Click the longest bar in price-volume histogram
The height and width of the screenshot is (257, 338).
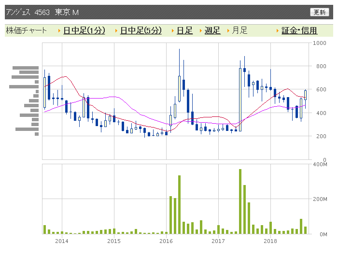coord(24,86)
